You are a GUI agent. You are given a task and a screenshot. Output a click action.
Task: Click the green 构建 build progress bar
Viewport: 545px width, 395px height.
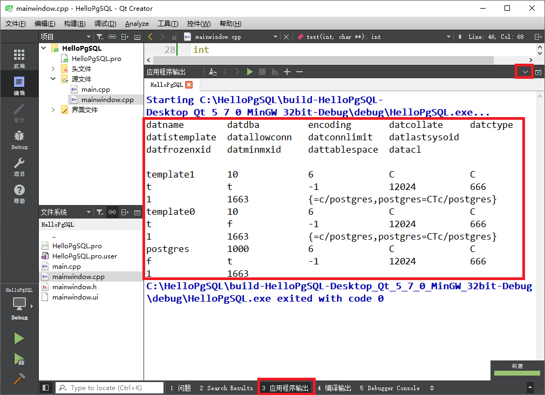516,373
